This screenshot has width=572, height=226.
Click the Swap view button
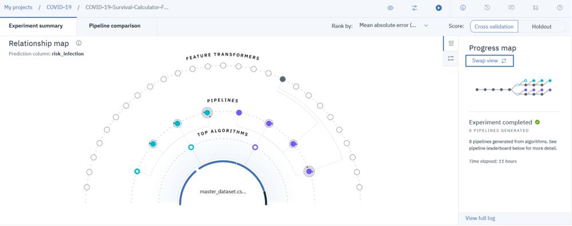pyautogui.click(x=490, y=61)
